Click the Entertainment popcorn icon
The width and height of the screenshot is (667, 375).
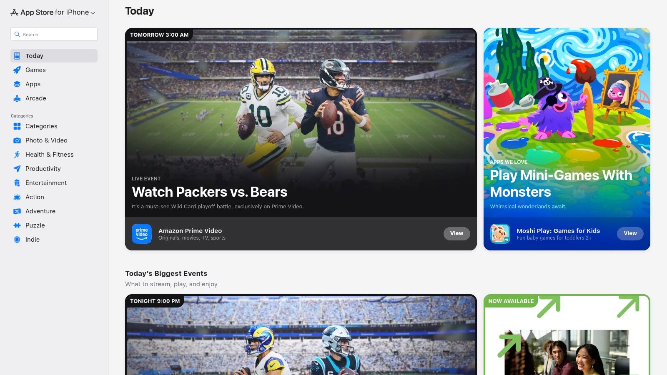click(17, 183)
